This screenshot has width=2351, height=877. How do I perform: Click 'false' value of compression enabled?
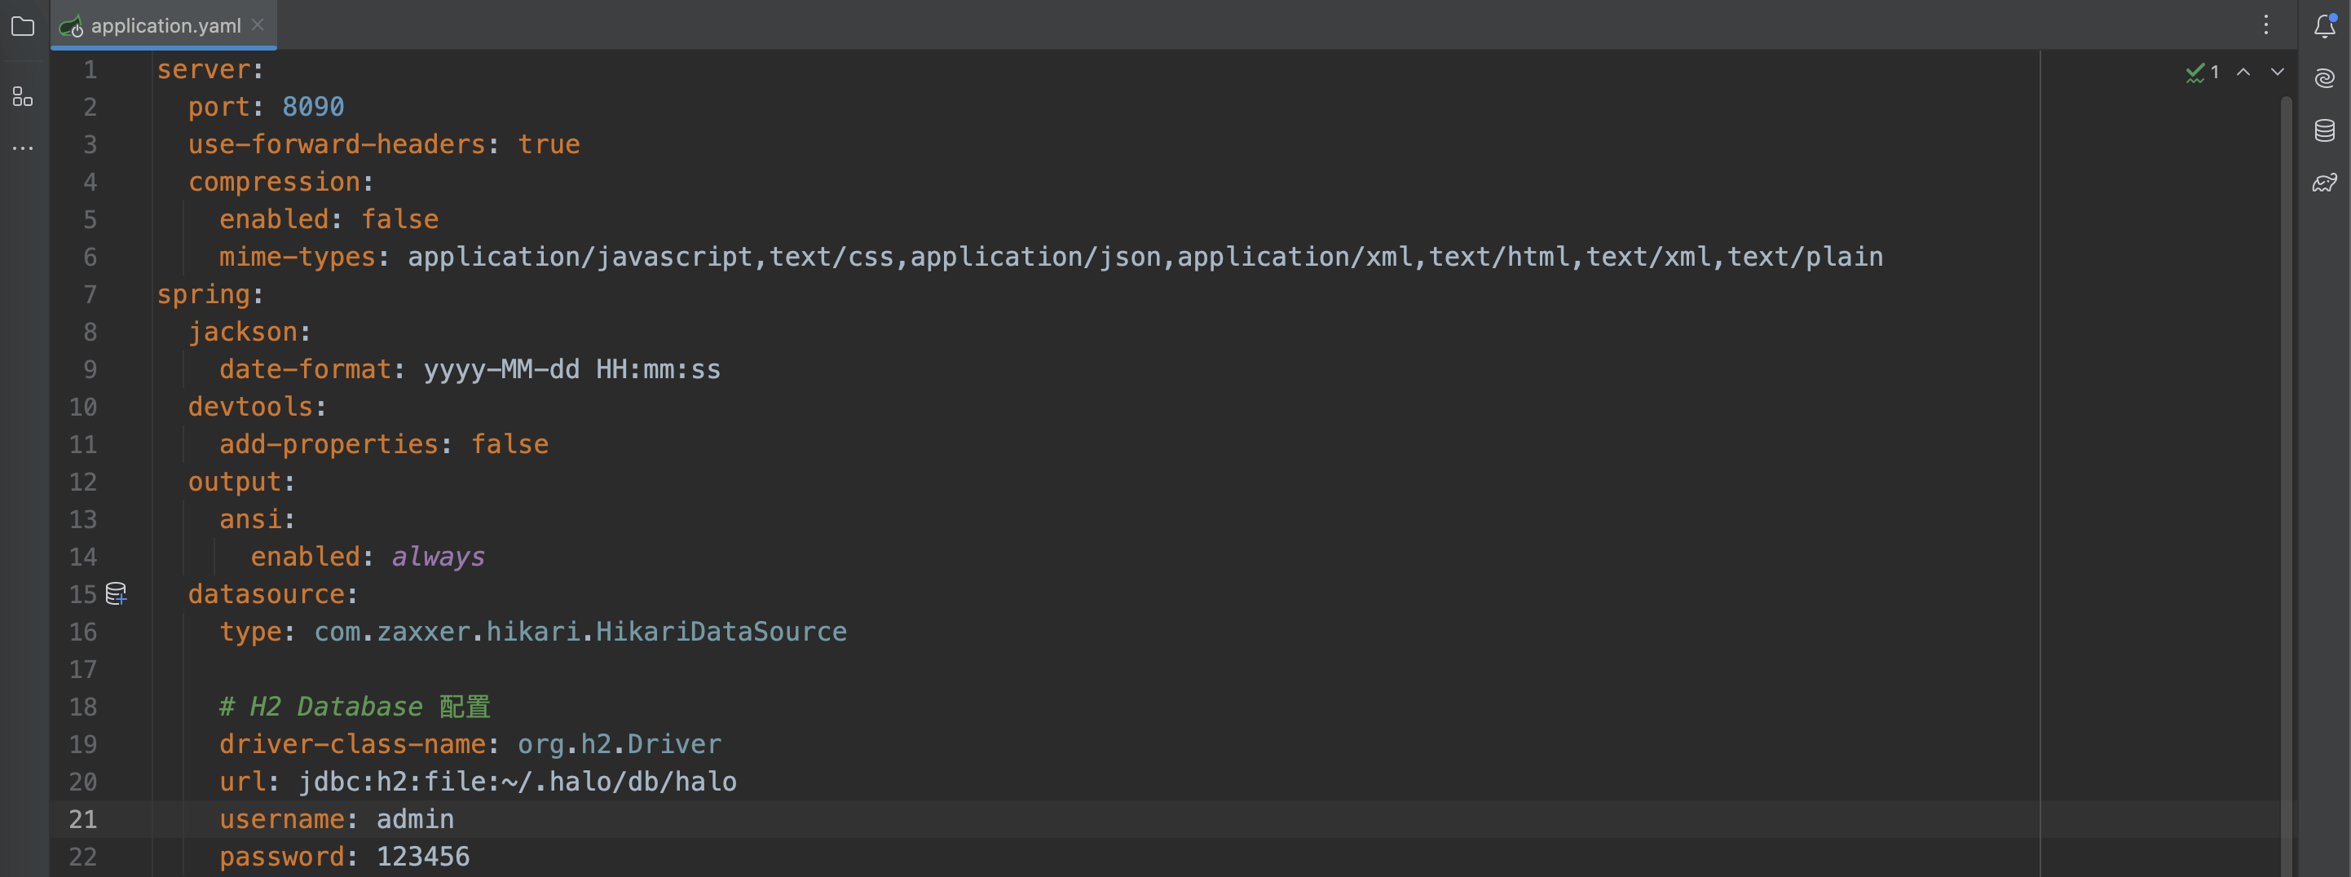click(399, 219)
